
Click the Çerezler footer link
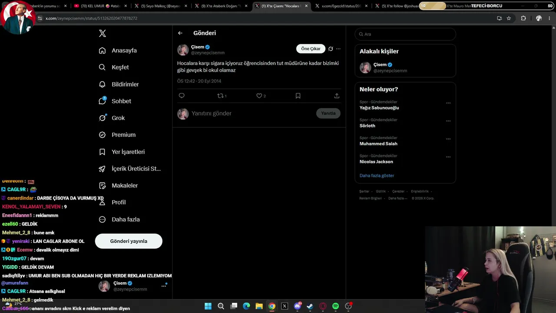click(398, 191)
